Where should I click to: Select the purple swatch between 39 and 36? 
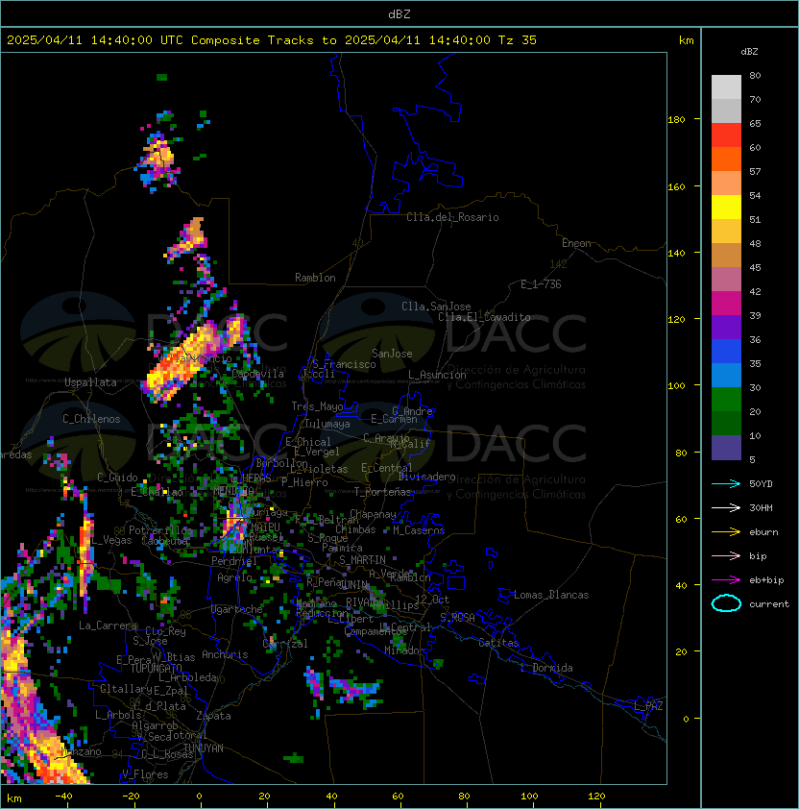726,328
